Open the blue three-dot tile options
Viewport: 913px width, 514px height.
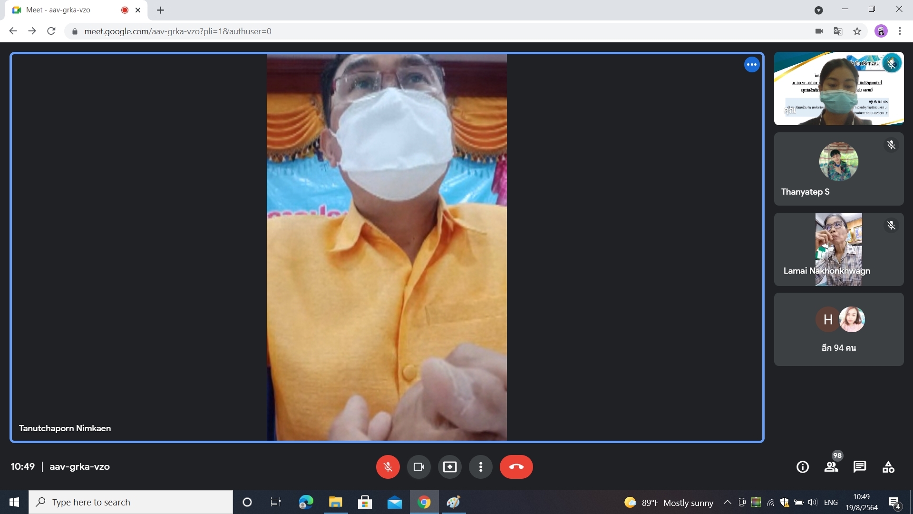pos(751,65)
